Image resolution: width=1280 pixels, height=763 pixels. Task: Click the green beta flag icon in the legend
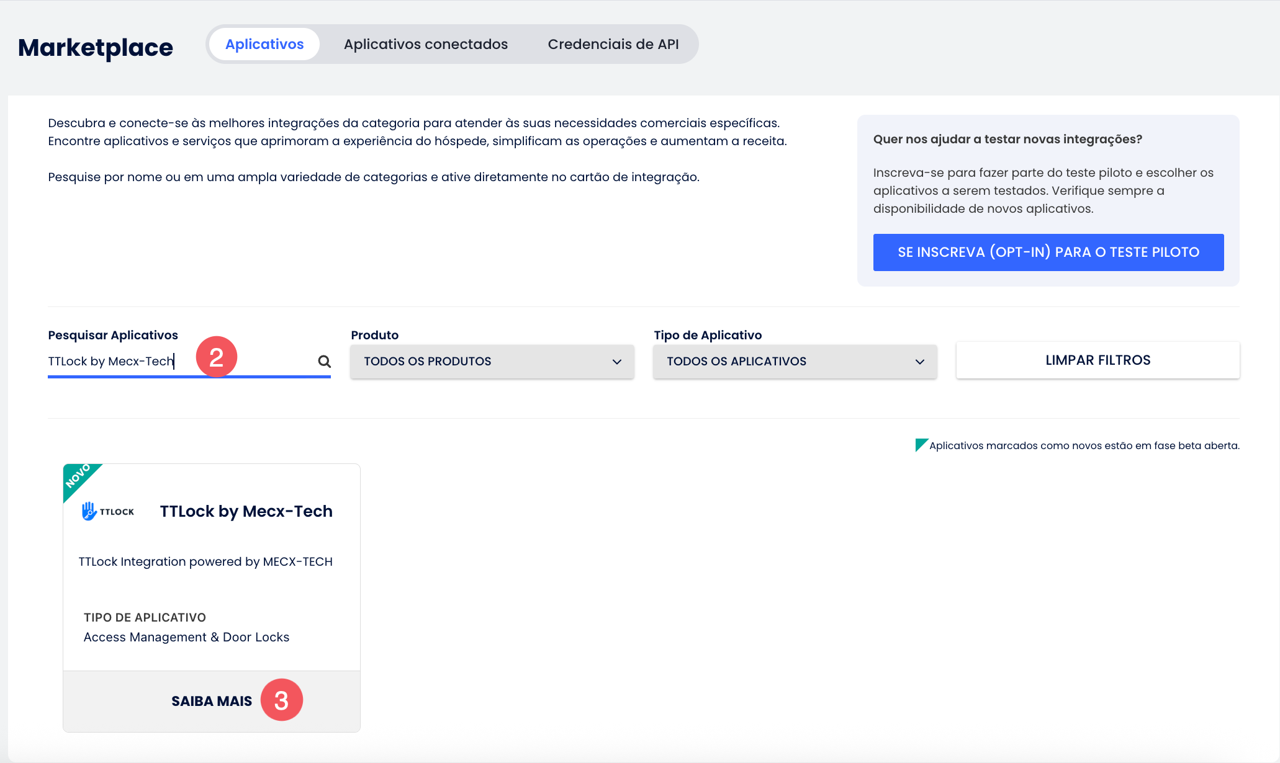click(x=921, y=444)
